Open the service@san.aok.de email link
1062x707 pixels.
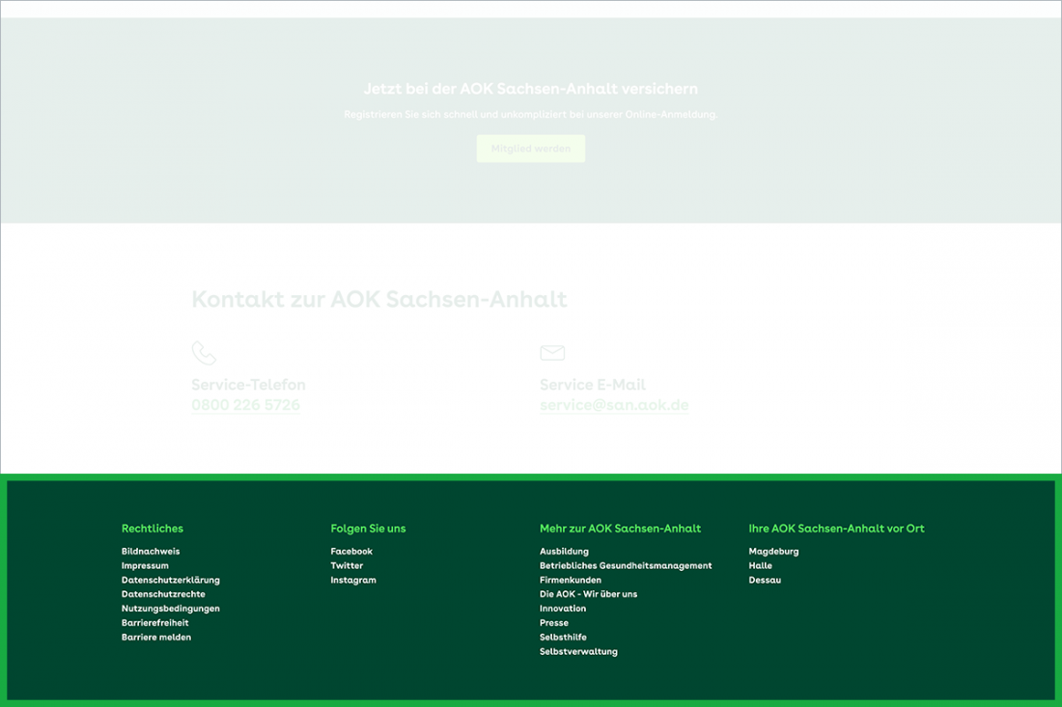click(x=614, y=405)
